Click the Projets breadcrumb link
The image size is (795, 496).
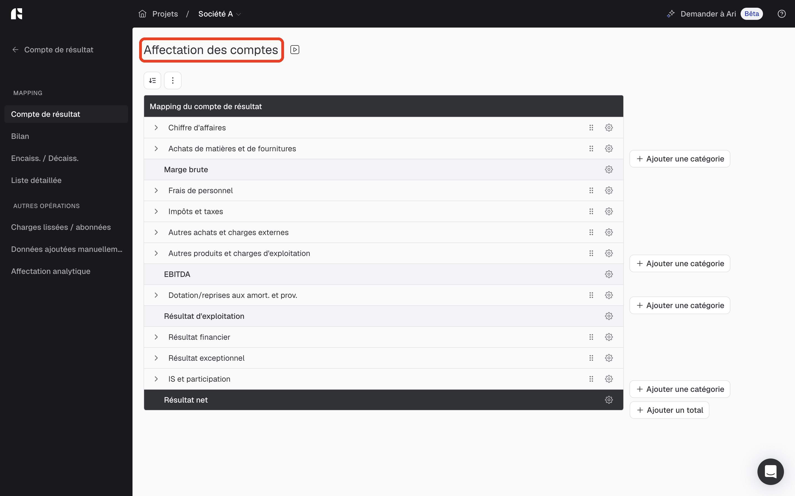click(165, 14)
